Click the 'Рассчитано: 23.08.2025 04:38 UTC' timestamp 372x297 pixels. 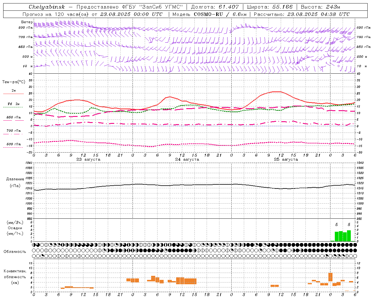click(x=302, y=14)
